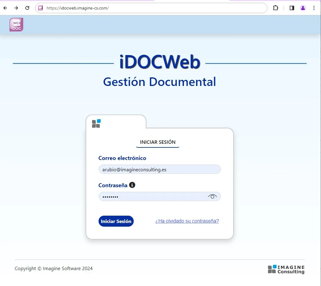Click the squares logo on login card

click(x=96, y=124)
